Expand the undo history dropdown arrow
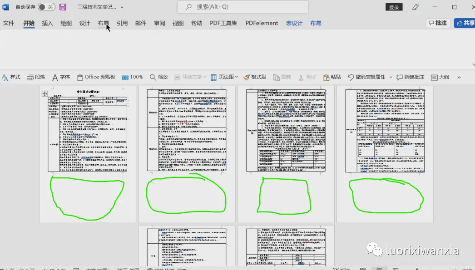The height and width of the screenshot is (270, 475). (x=391, y=77)
